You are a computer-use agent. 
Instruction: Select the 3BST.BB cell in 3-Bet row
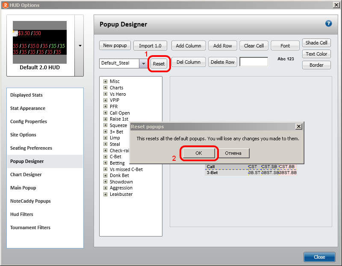point(288,173)
